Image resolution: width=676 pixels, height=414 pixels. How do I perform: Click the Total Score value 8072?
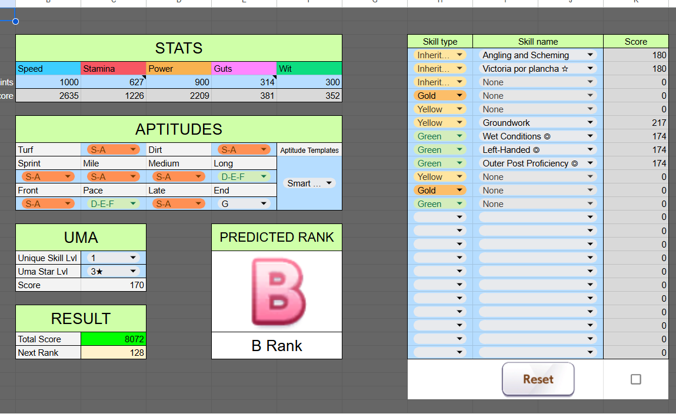(x=114, y=339)
